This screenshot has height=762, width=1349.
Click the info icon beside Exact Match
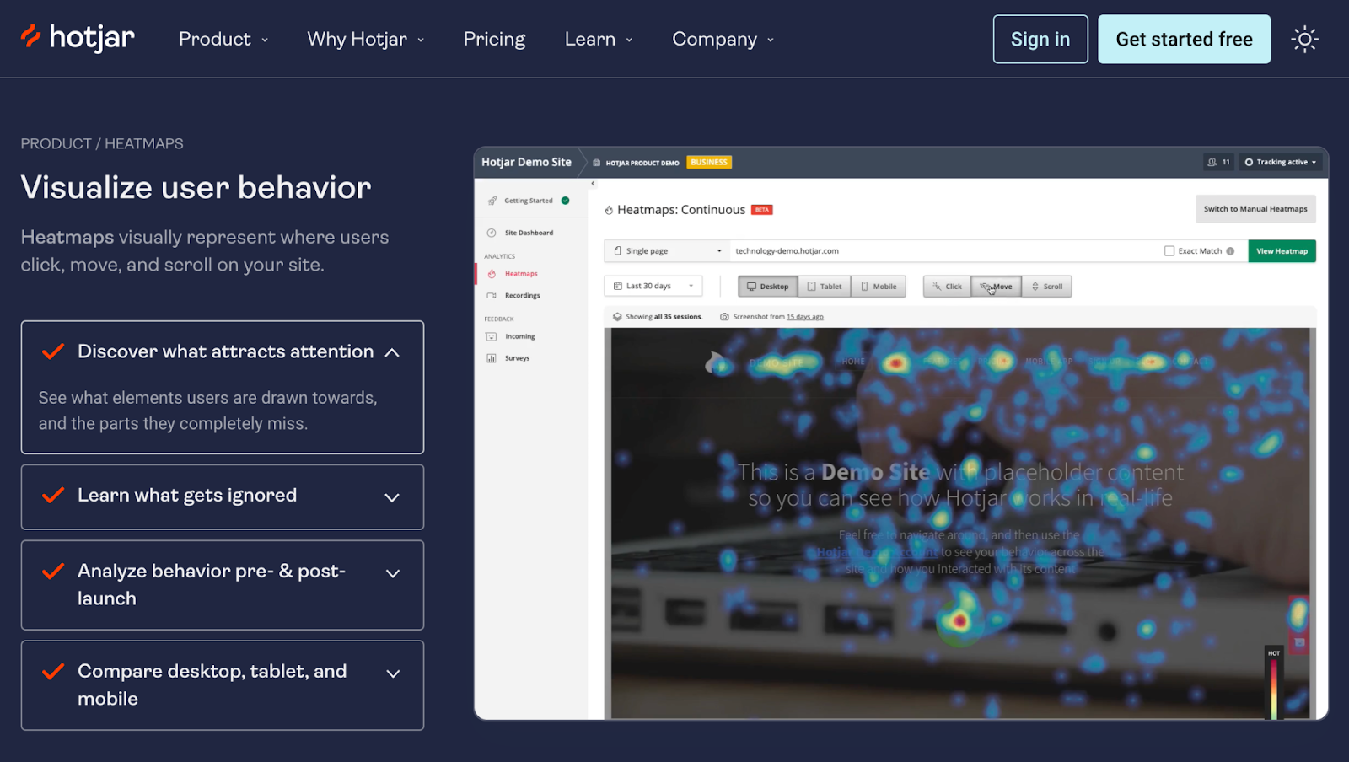point(1230,251)
